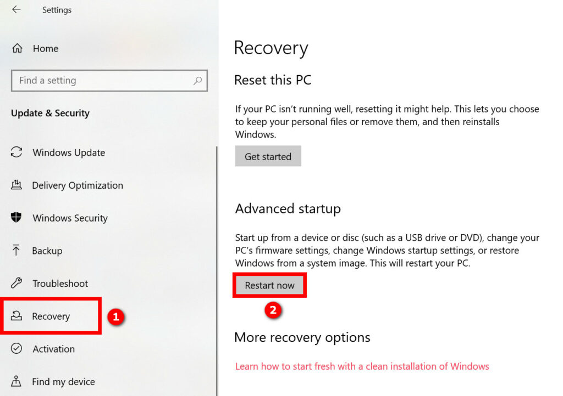Click the Windows Update sync icon
Viewport: 563px width, 396px height.
point(16,152)
